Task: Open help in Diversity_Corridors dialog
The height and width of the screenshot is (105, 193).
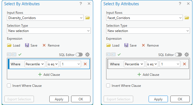Action: [x=81, y=4]
